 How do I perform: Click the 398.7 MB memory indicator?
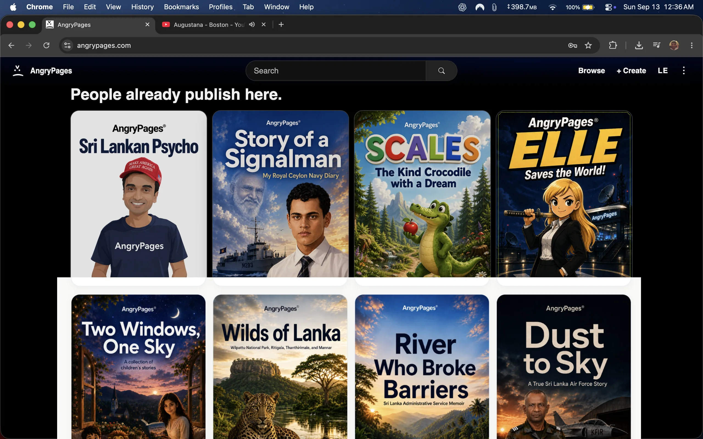pos(522,7)
